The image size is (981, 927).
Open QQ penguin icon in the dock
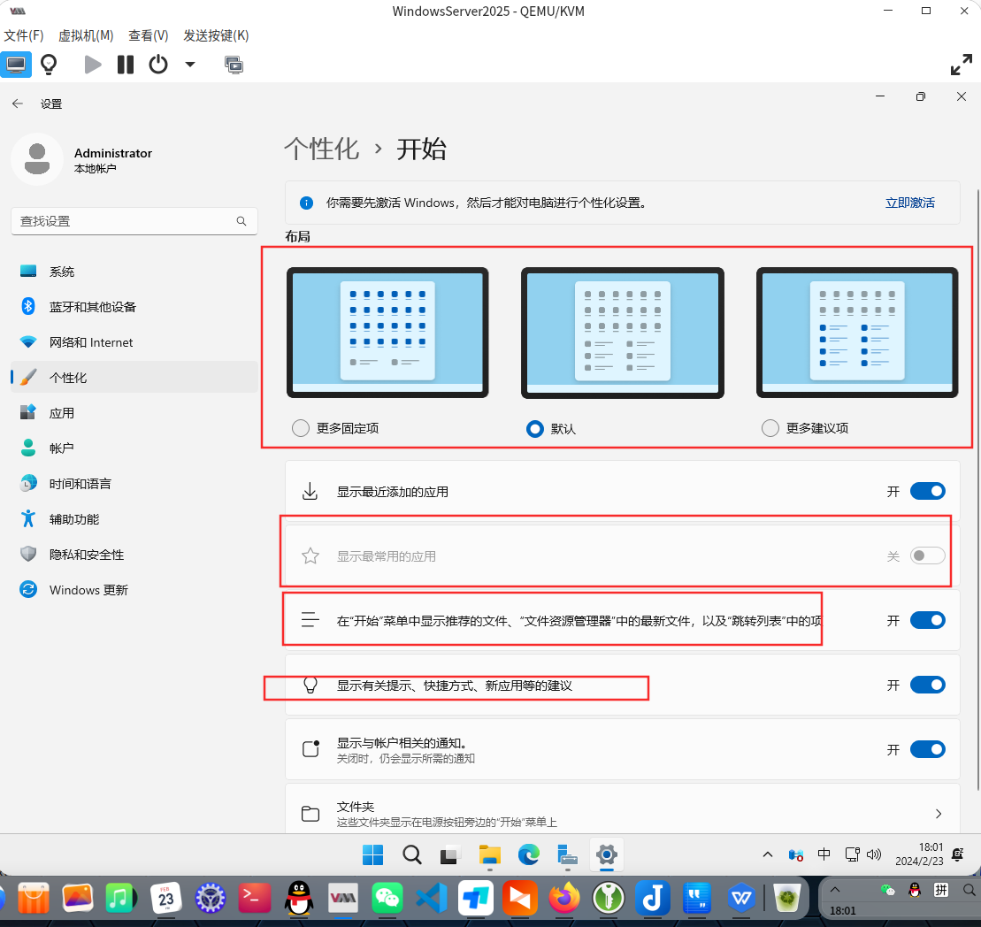point(299,899)
